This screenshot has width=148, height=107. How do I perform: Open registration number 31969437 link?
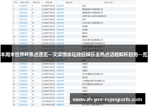[23, 71]
